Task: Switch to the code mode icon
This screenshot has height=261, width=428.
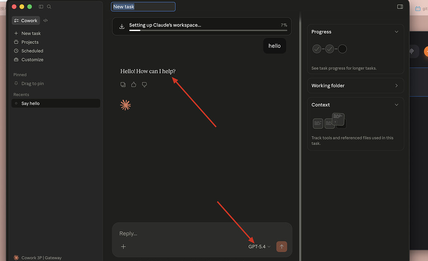Action: [45, 21]
